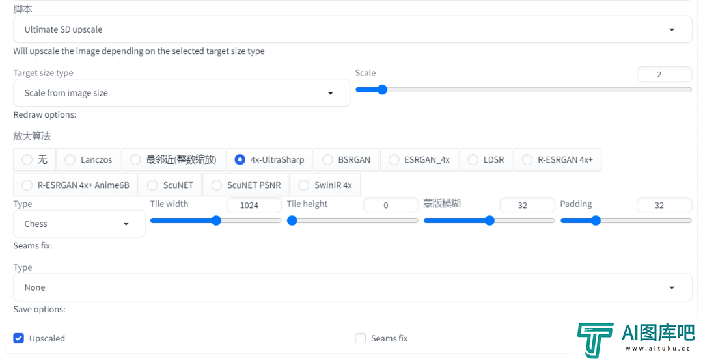Click the Tile height number field

click(391, 205)
